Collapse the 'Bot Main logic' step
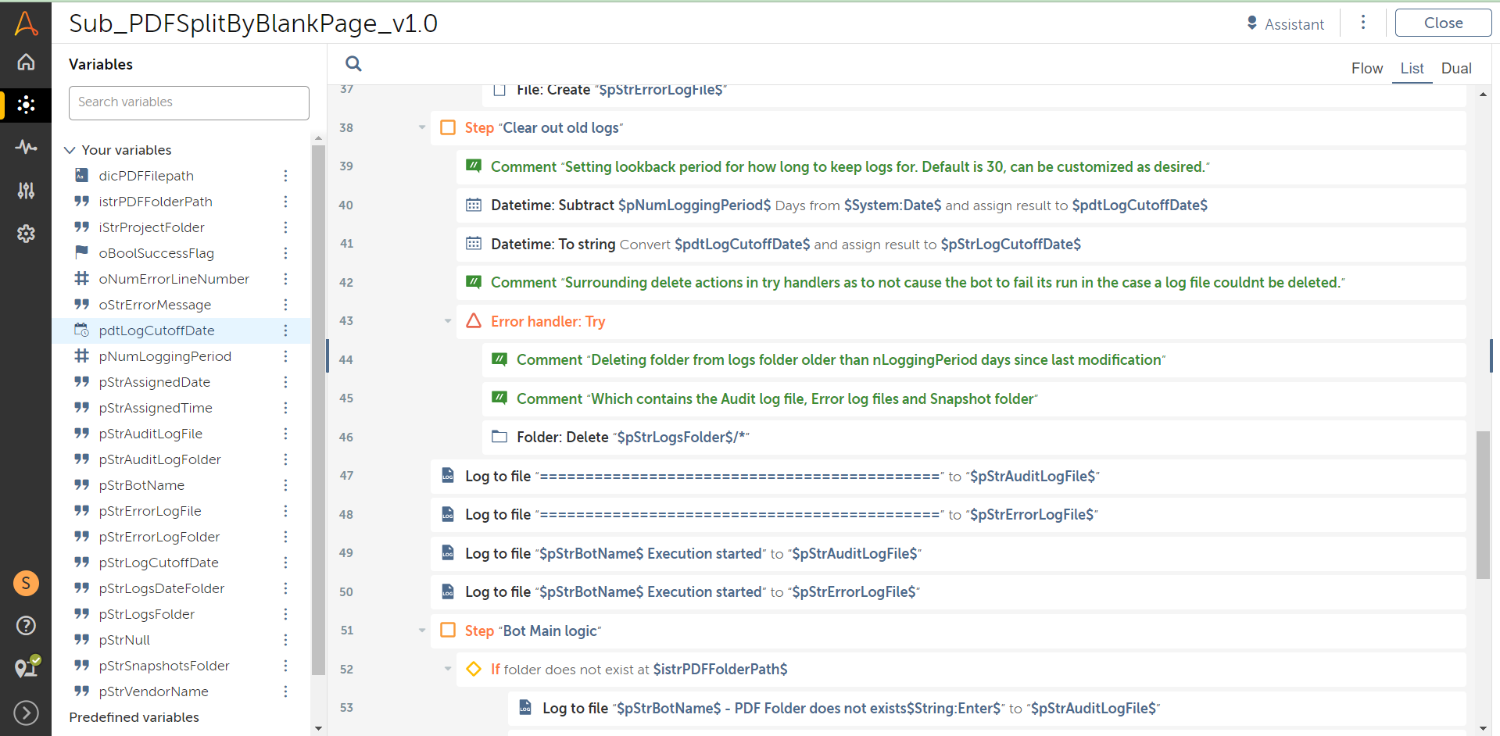This screenshot has height=736, width=1500. [x=422, y=631]
